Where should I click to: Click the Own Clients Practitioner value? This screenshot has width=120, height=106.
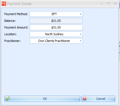click(54, 41)
